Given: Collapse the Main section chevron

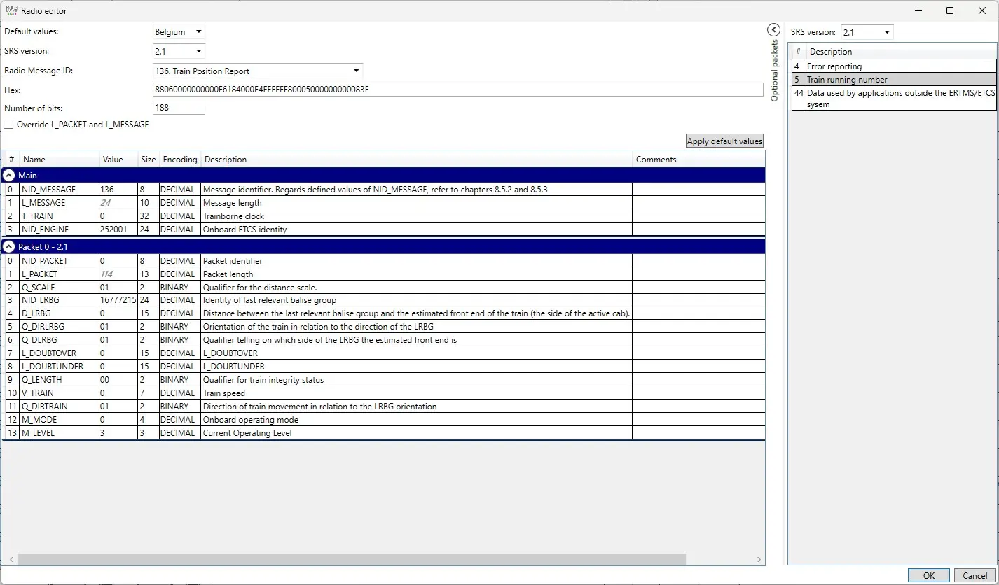Looking at the screenshot, I should coord(9,176).
